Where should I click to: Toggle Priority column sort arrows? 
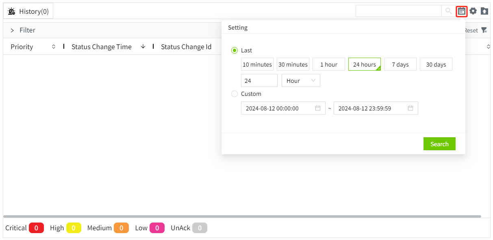pos(54,47)
